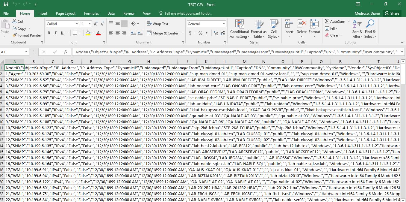Click the red Font Color A
This screenshot has width=406, height=202.
click(x=98, y=33)
